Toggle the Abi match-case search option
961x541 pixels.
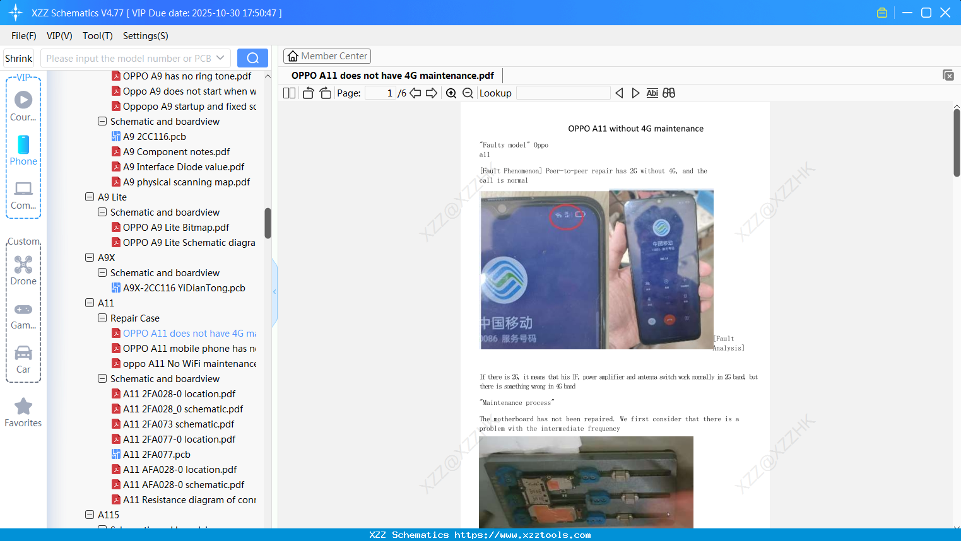[652, 93]
